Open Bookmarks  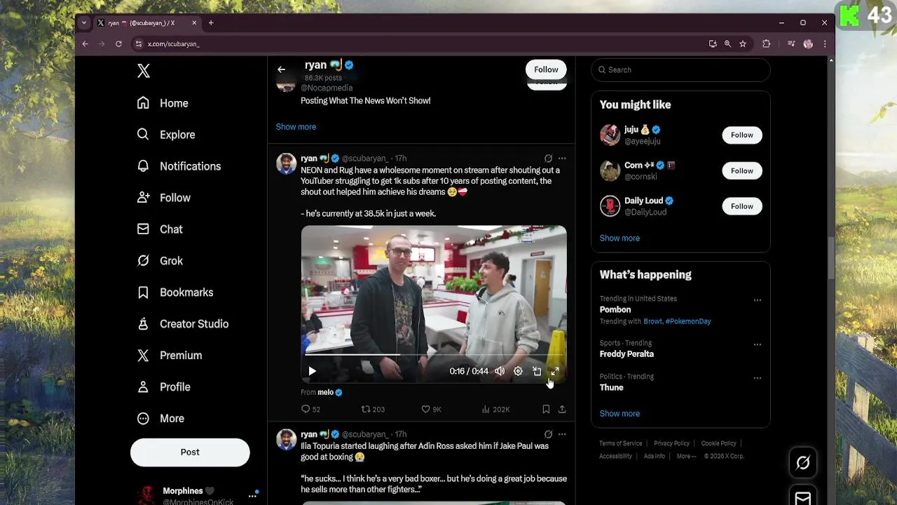point(175,292)
